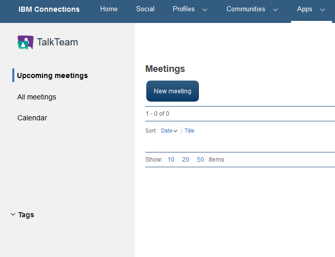Click the TalkTeam app title text
335x257 pixels.
pos(57,42)
